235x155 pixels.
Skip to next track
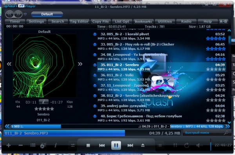(130, 146)
